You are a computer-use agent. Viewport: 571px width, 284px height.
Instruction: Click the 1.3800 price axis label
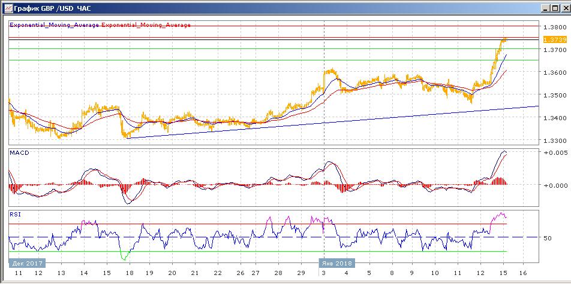click(555, 27)
